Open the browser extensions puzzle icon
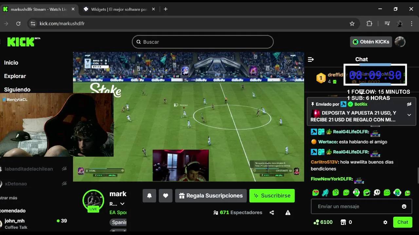The width and height of the screenshot is (419, 235). (x=369, y=23)
